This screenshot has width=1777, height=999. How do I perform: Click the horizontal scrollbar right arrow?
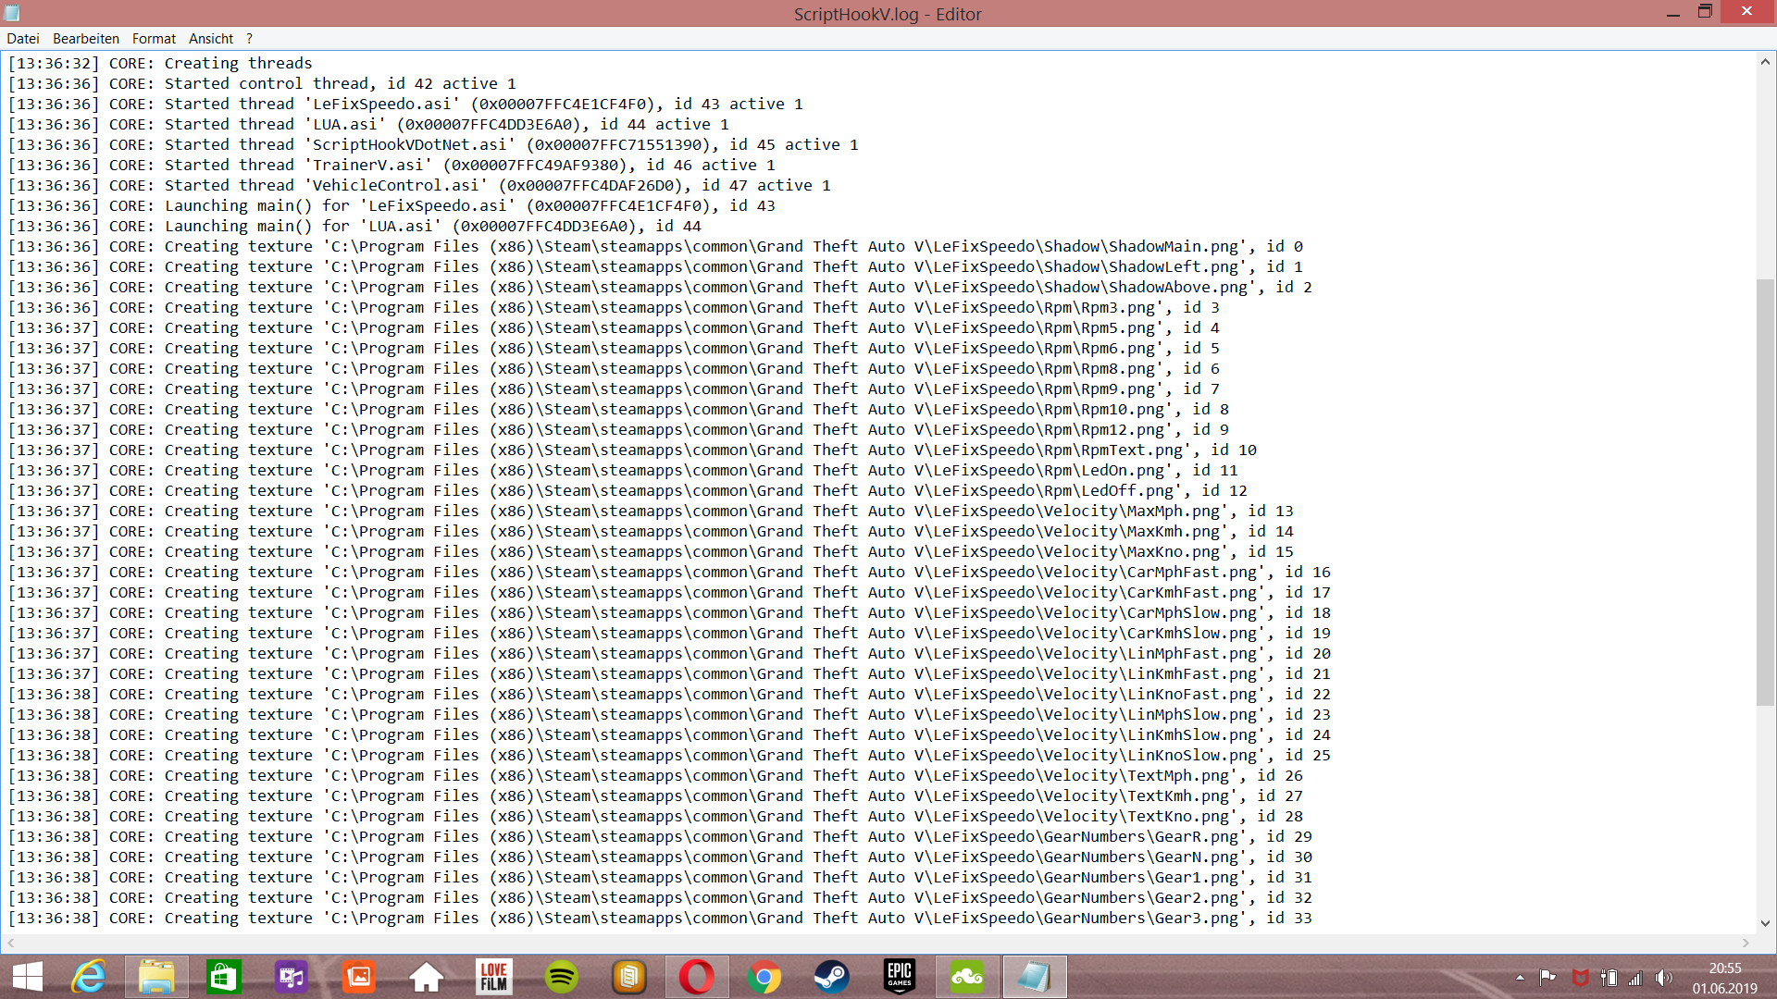tap(1746, 943)
